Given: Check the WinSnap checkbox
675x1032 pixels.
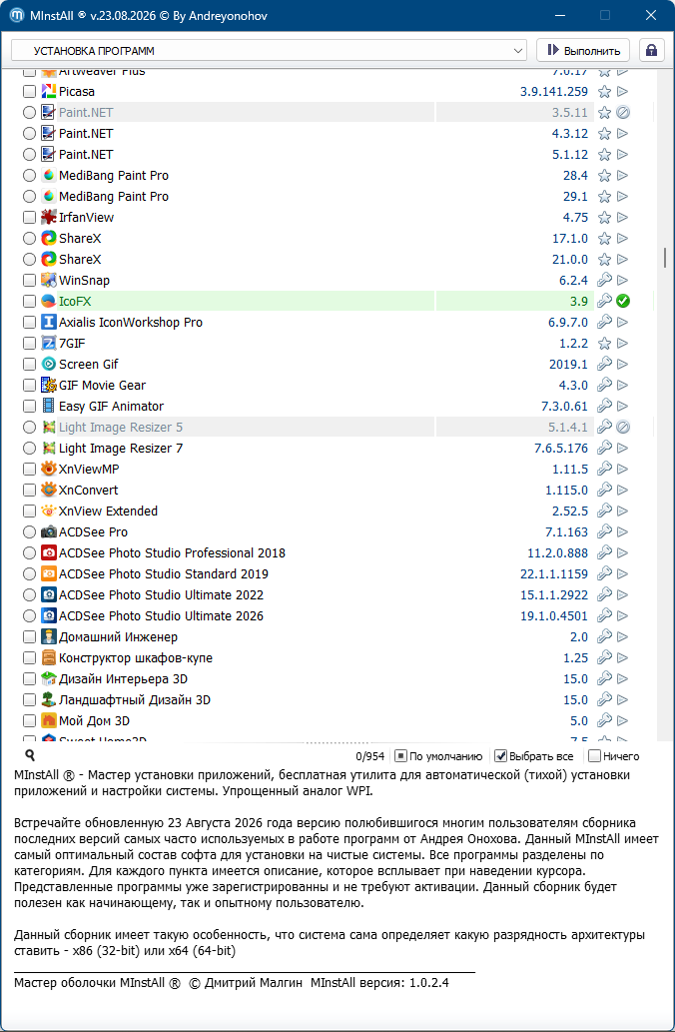Looking at the screenshot, I should pyautogui.click(x=29, y=281).
